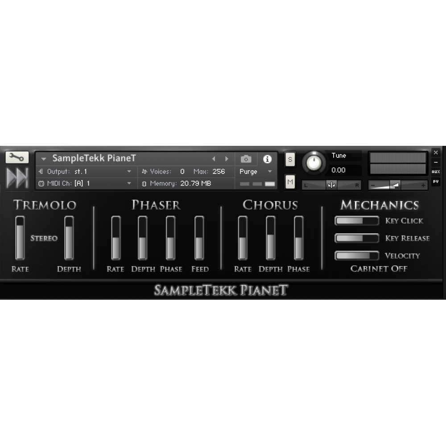Click the Chorus Depth slider
The height and width of the screenshot is (446, 446).
coord(271,238)
